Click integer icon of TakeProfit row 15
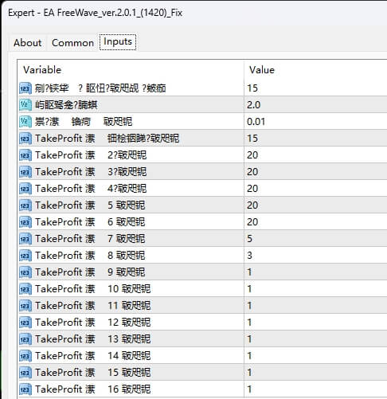This screenshot has height=399, width=387. [25, 373]
